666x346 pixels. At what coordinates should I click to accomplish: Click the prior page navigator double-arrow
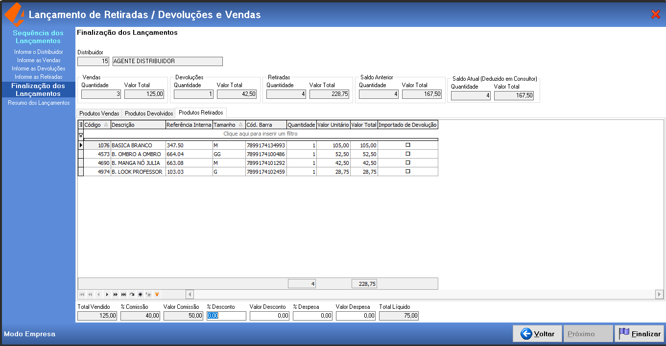[90, 294]
